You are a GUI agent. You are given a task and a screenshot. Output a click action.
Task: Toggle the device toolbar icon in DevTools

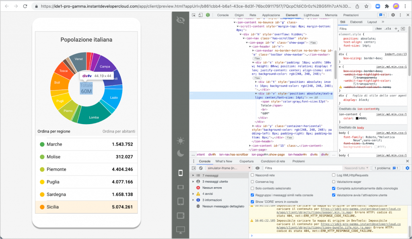tap(200, 15)
